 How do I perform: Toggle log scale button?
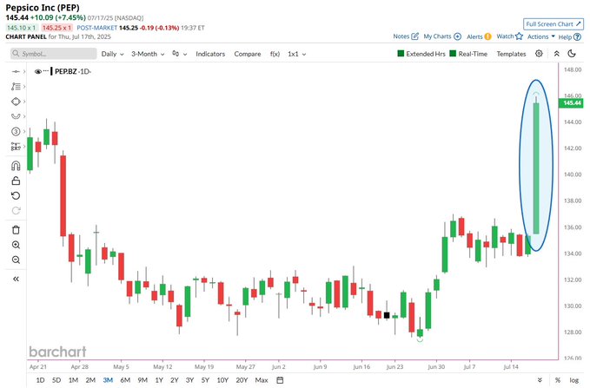(573, 380)
